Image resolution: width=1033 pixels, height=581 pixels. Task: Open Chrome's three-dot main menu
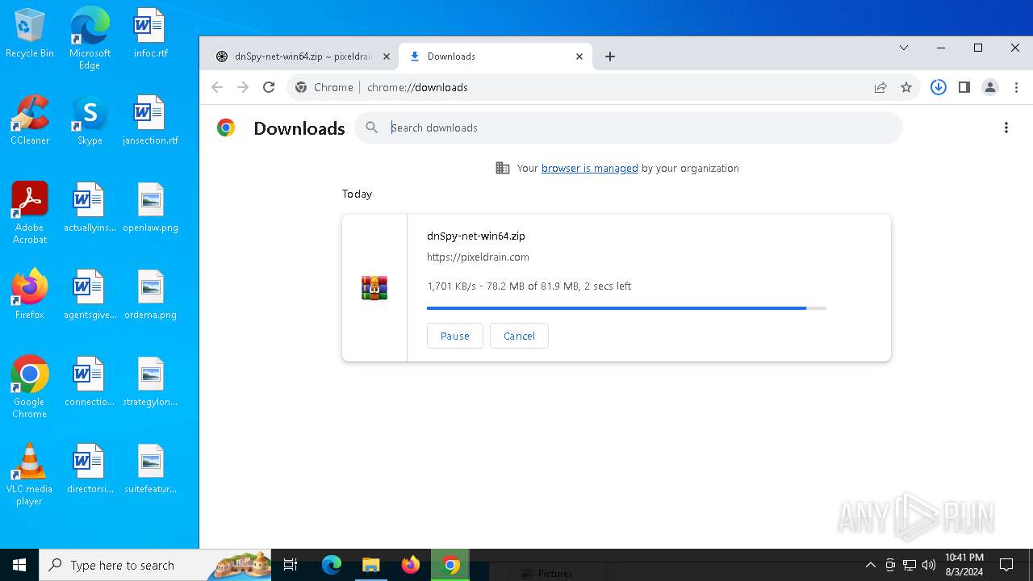tap(1016, 87)
